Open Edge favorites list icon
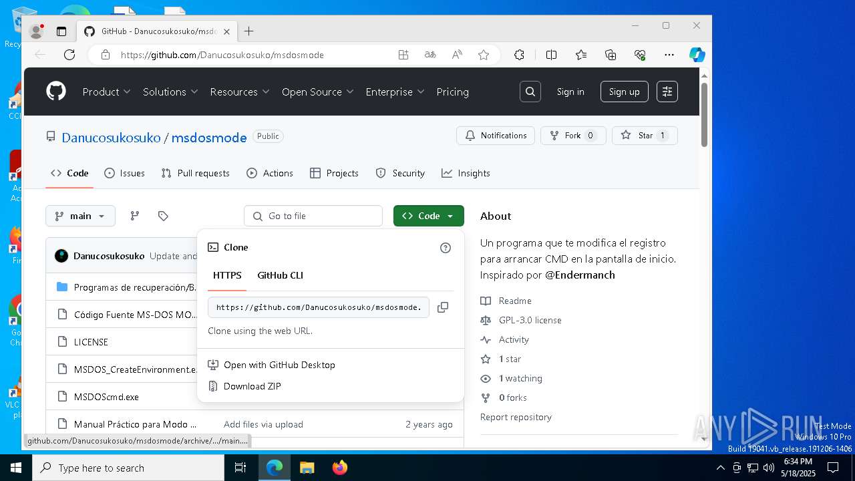 (x=581, y=55)
